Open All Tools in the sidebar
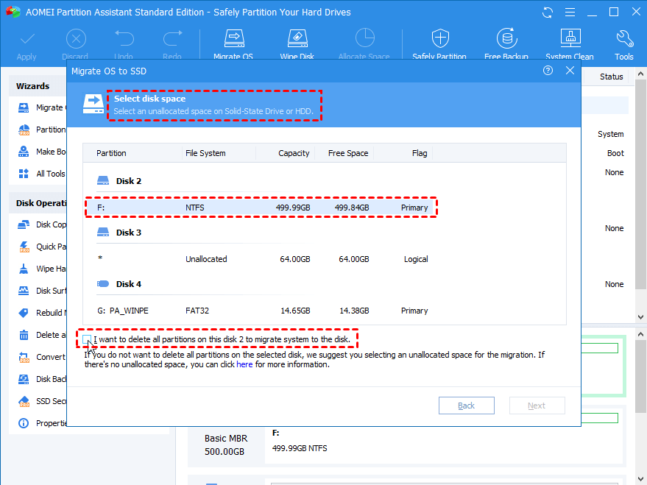The height and width of the screenshot is (485, 647). pos(41,174)
